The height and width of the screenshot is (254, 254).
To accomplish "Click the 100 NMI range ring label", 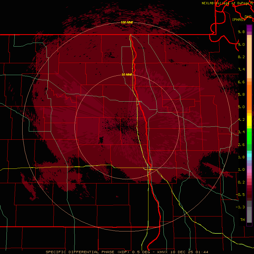I will tap(127, 22).
